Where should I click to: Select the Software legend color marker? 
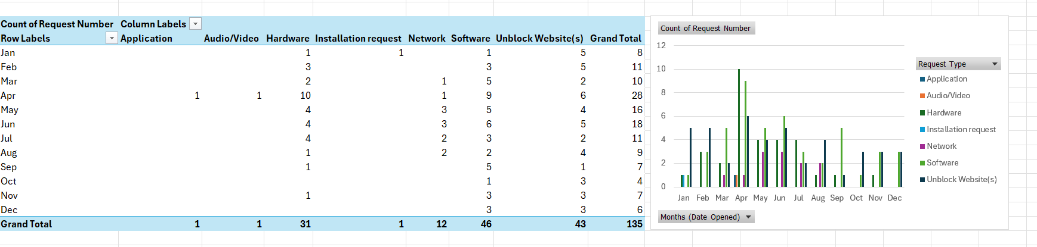coord(922,163)
